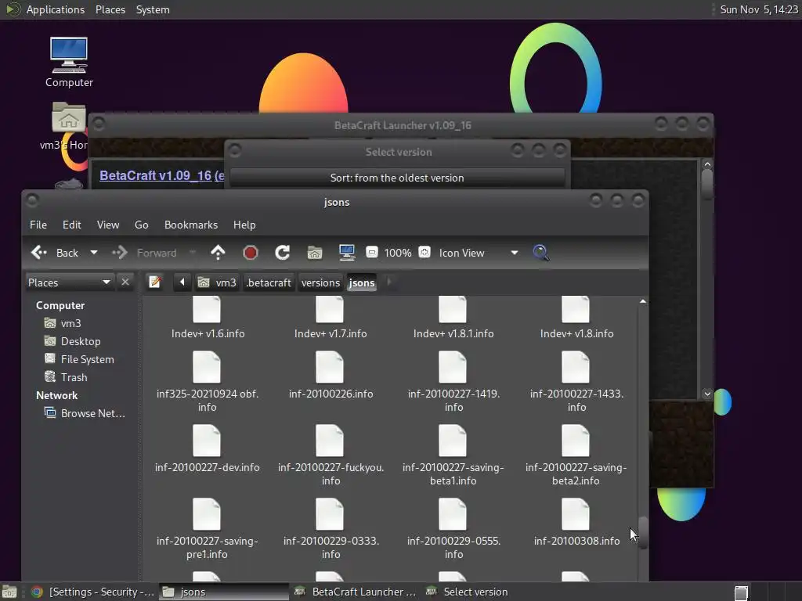The width and height of the screenshot is (802, 601).
Task: Click BetaCraft Launcher scrollbar up arrow
Action: click(x=707, y=164)
